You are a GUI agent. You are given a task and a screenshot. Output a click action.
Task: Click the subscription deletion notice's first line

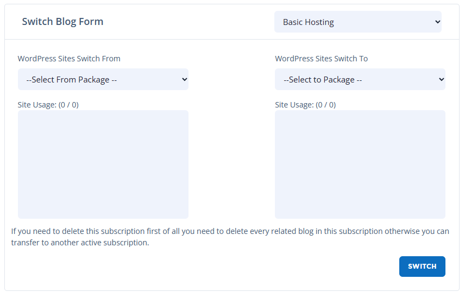[x=230, y=231]
